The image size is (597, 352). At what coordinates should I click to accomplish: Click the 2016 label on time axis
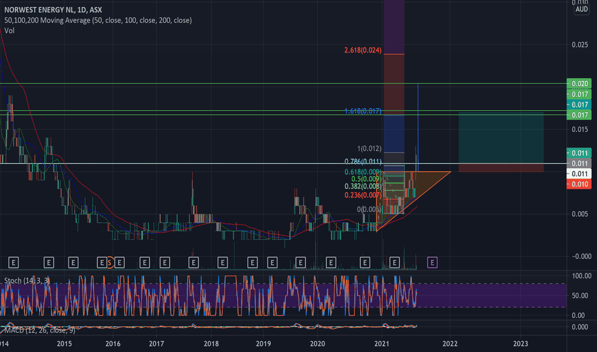point(113,344)
